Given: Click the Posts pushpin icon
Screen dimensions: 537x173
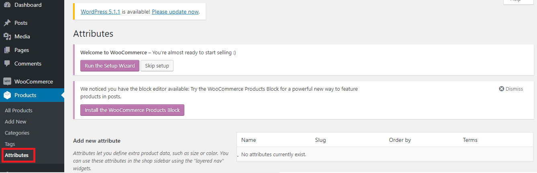Looking at the screenshot, I should (x=7, y=23).
